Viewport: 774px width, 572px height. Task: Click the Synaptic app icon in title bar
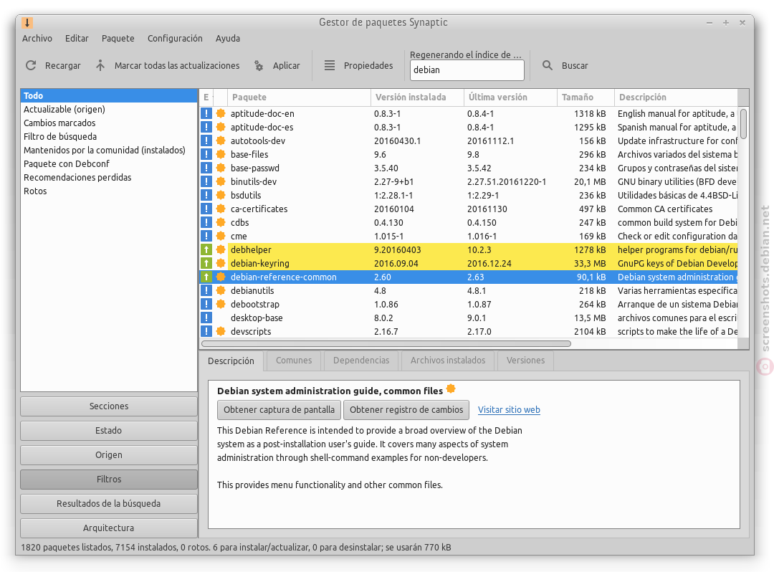pos(27,23)
